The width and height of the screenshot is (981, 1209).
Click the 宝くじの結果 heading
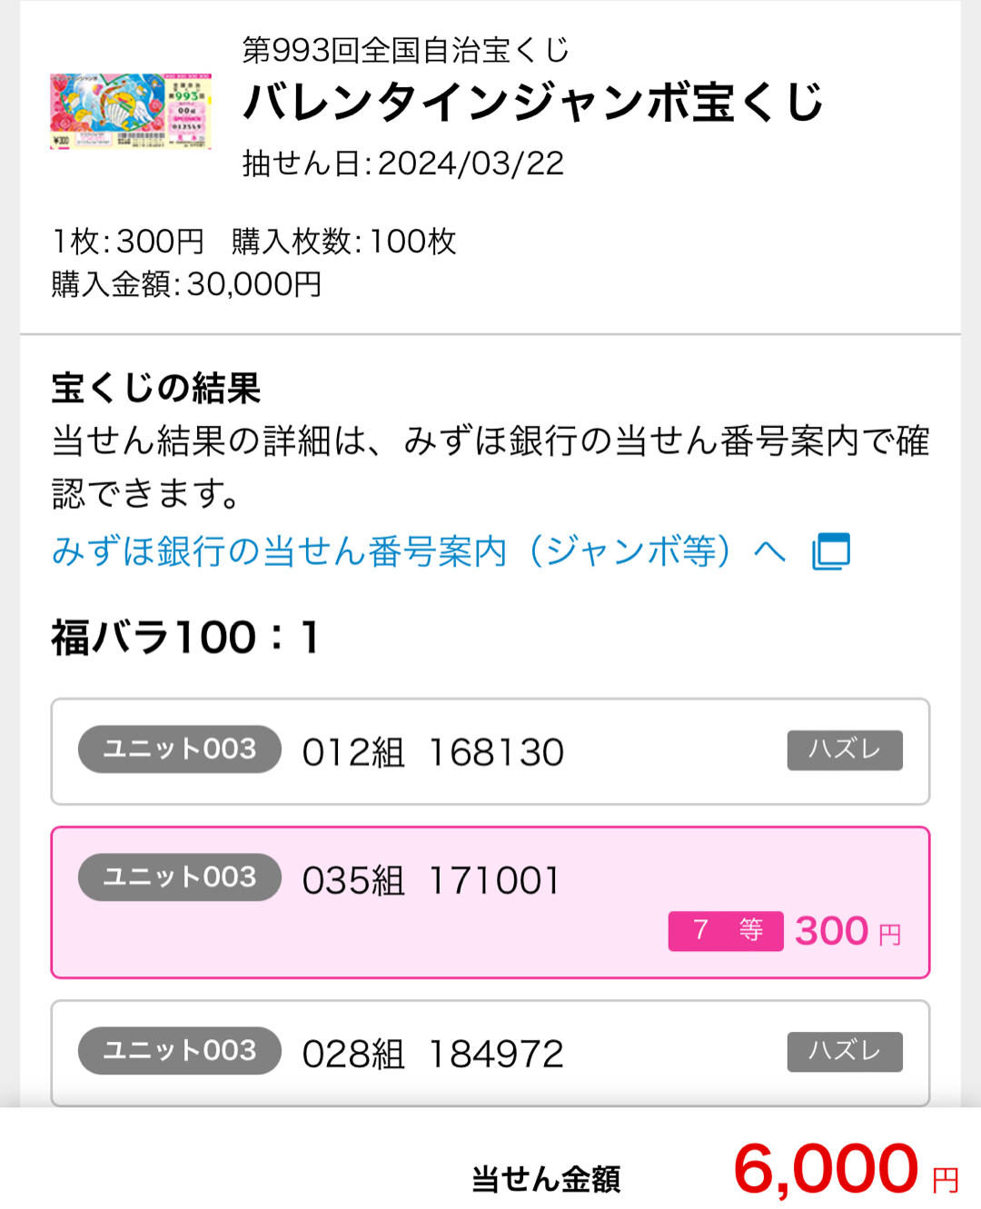155,389
